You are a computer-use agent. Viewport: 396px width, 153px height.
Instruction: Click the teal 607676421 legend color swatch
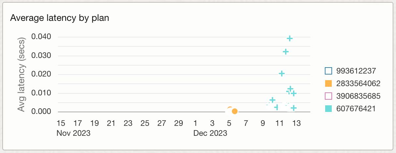point(328,109)
